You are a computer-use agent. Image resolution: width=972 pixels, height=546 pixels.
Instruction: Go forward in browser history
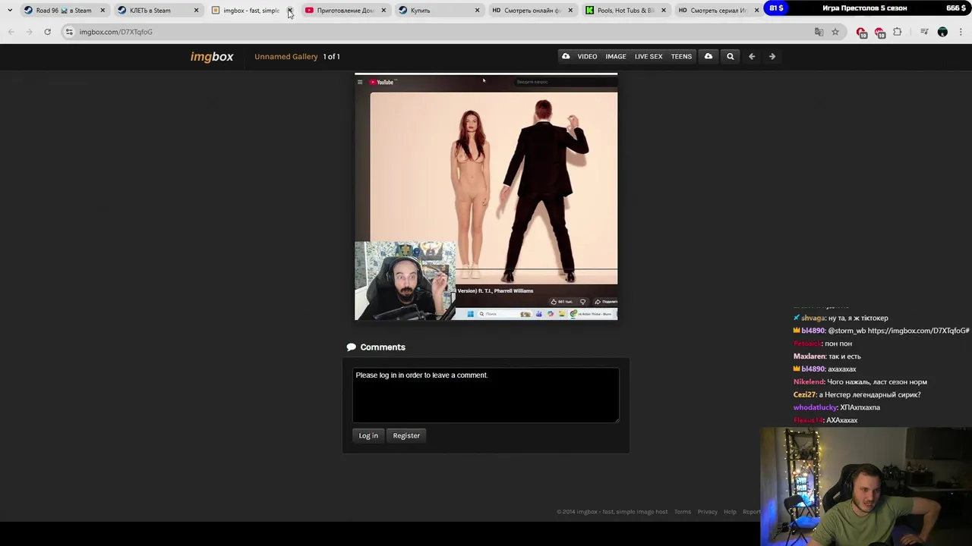pyautogui.click(x=29, y=32)
